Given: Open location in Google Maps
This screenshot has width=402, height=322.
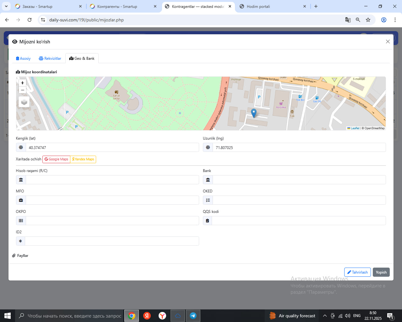Looking at the screenshot, I should tap(57, 159).
